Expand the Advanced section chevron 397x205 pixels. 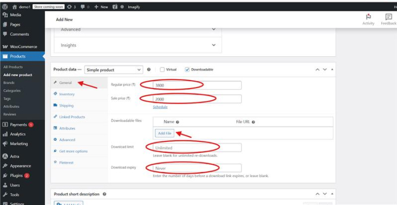(x=214, y=29)
